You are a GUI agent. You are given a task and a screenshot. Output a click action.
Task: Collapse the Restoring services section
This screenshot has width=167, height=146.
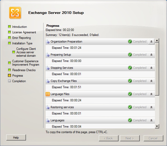[151, 107]
